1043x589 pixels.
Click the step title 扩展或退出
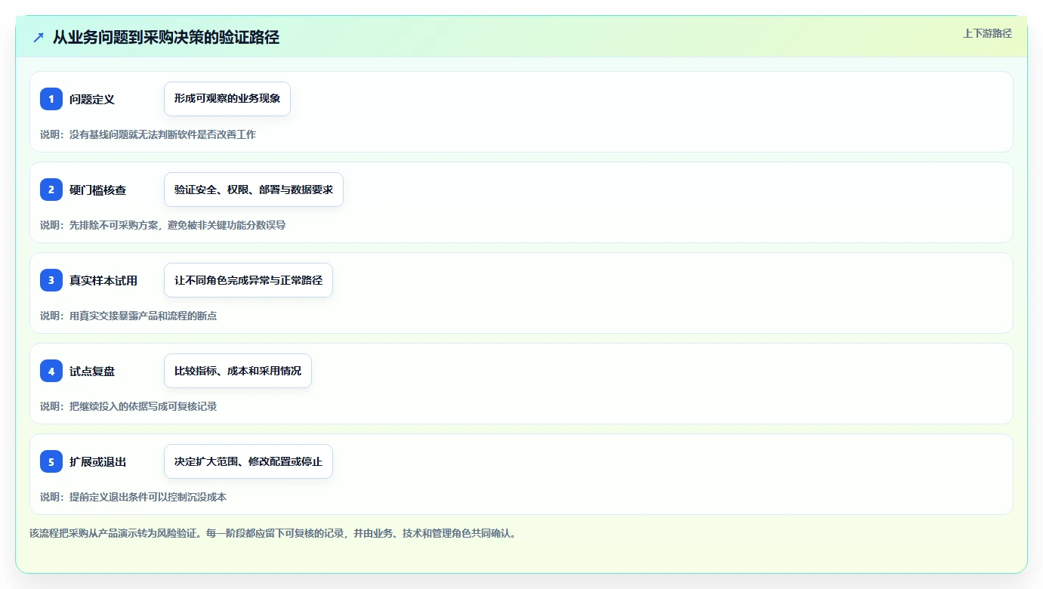pyautogui.click(x=98, y=461)
